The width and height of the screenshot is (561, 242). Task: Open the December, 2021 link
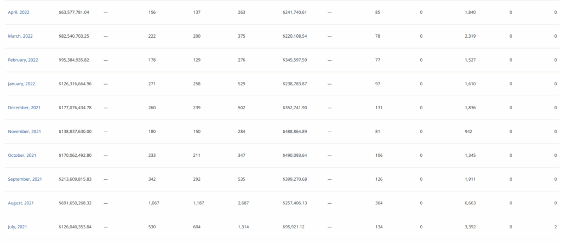point(24,108)
